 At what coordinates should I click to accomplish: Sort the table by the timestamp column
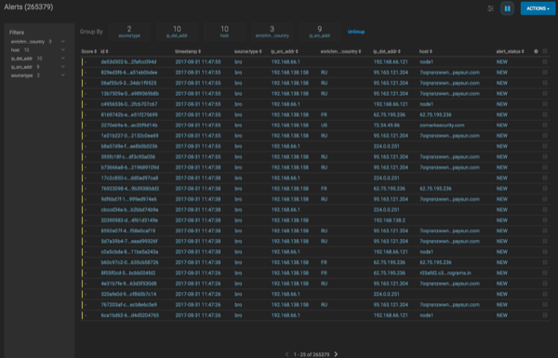pyautogui.click(x=188, y=51)
